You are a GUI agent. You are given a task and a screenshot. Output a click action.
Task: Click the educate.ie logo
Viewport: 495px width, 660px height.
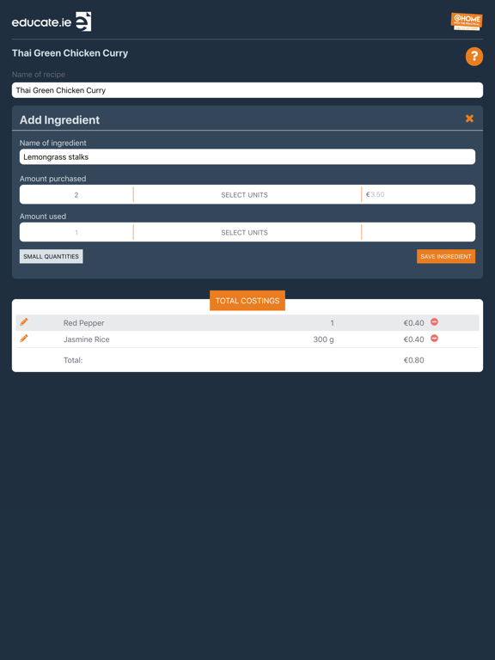click(52, 21)
